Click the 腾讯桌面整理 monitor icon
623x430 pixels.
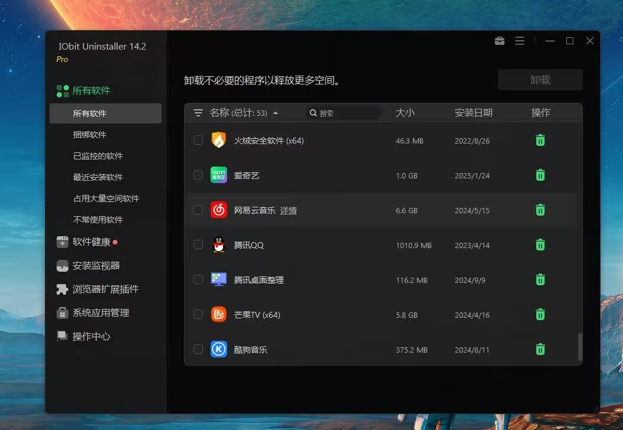218,279
